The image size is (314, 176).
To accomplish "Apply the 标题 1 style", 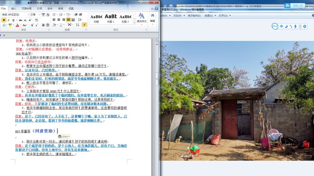I will coord(111,19).
